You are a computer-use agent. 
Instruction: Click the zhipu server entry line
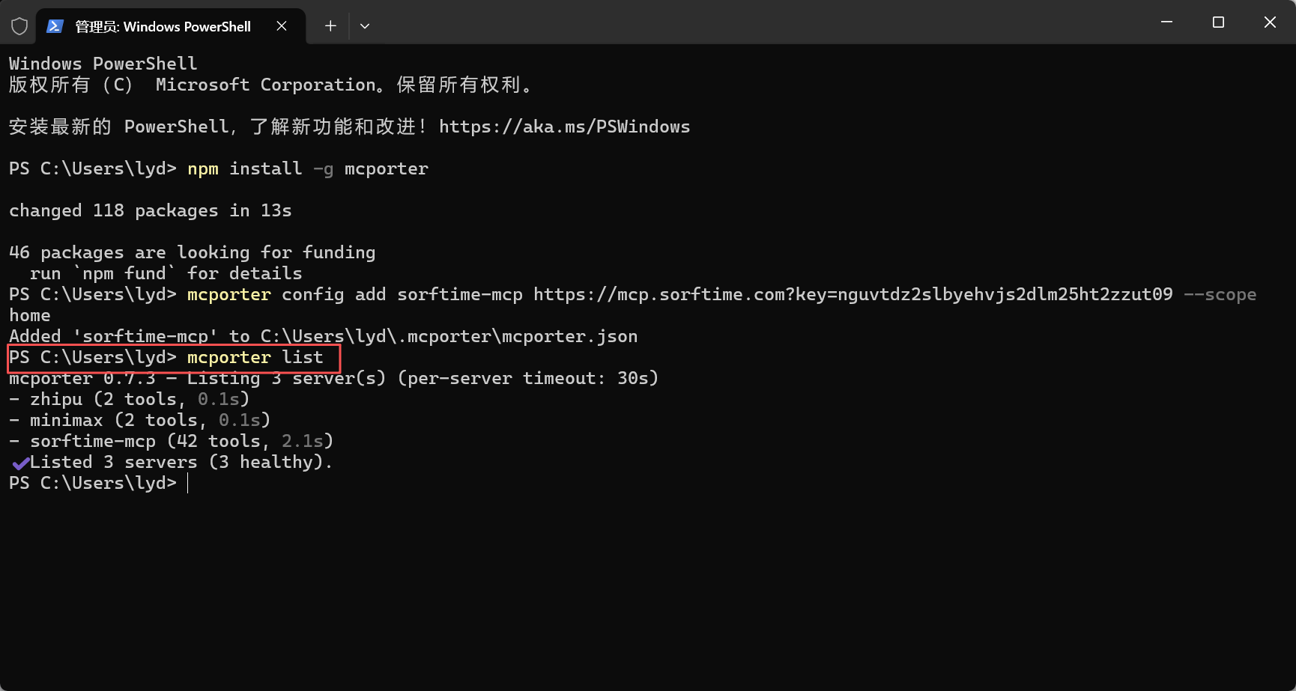tap(129, 400)
